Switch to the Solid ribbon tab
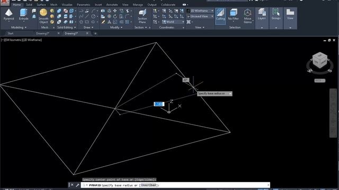339x190 pixels. click(29, 5)
